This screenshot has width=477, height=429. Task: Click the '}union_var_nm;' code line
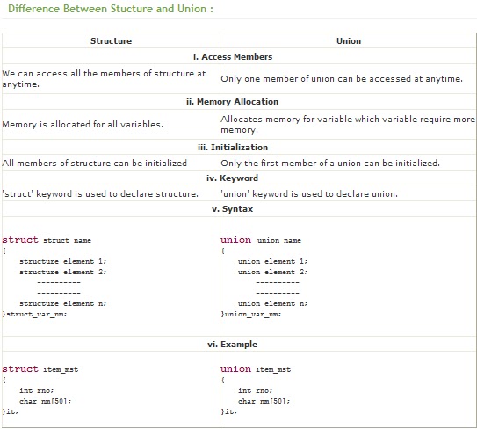251,314
